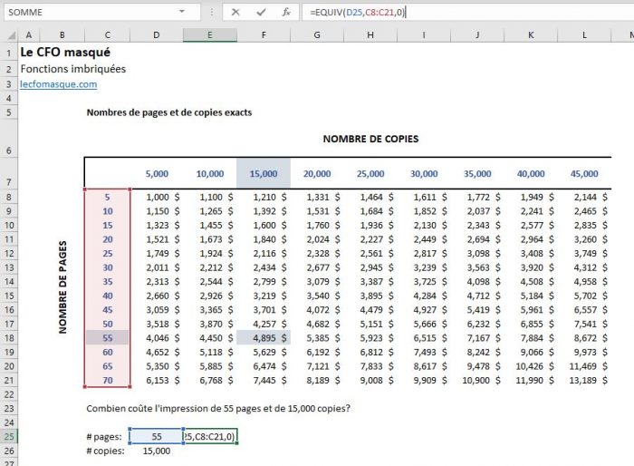
Task: Click 'Nombres de pages et de copies exacts' heading
Action: (x=169, y=112)
